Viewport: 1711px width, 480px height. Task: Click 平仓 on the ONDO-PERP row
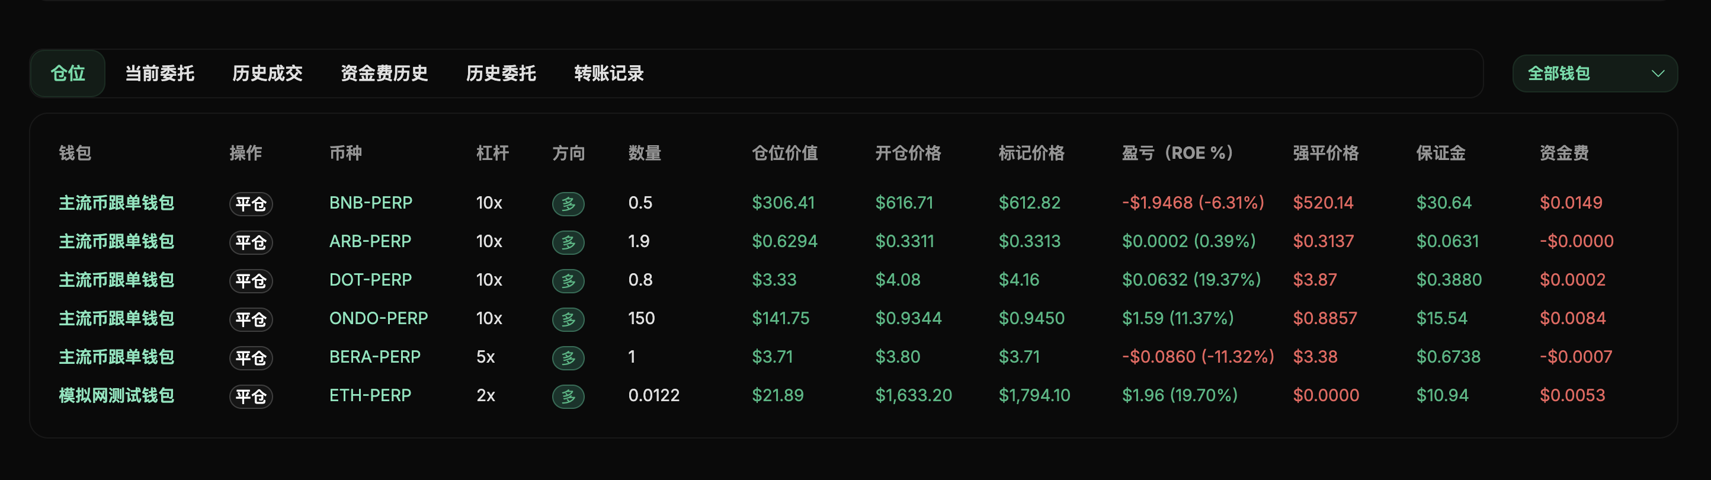251,319
